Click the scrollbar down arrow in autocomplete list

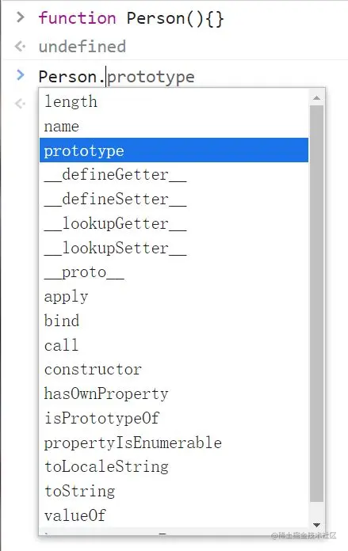[x=316, y=525]
